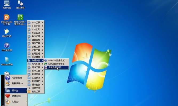The height and width of the screenshot is (106, 178).
Task: Expand the GHOST32 submenu arrow
Action: point(43,26)
